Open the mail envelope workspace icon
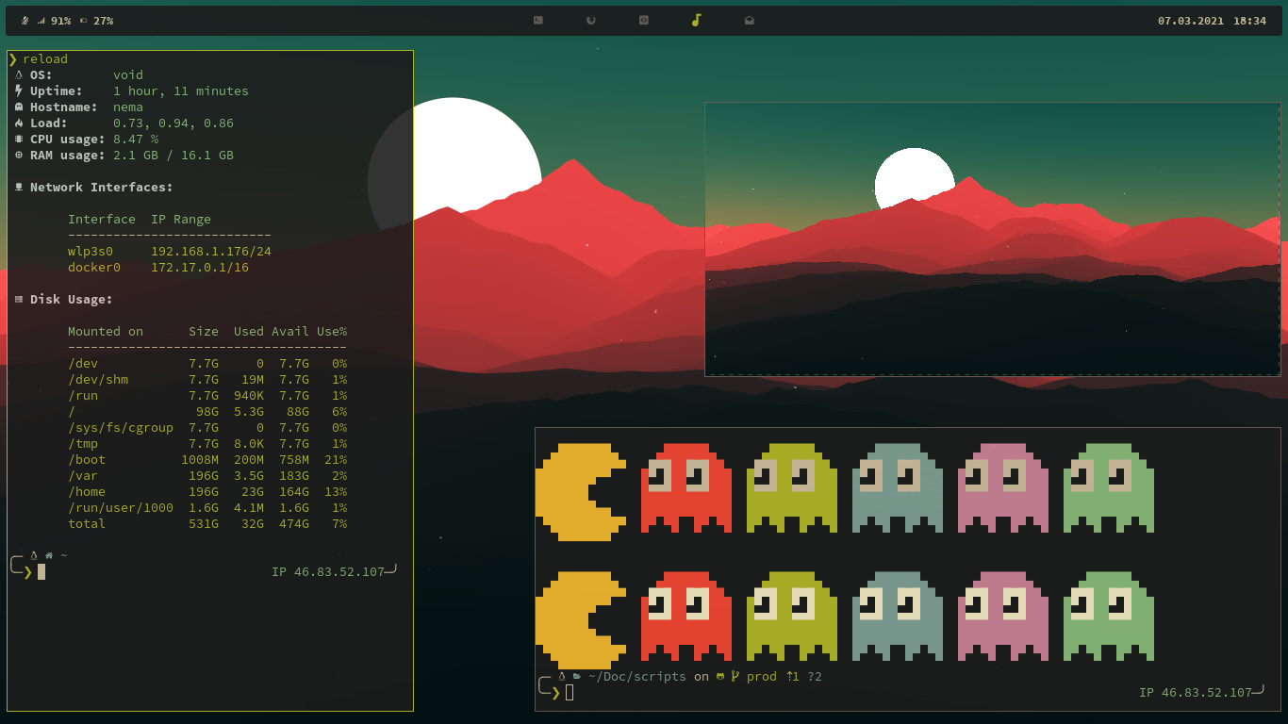The width and height of the screenshot is (1288, 724). tap(750, 20)
